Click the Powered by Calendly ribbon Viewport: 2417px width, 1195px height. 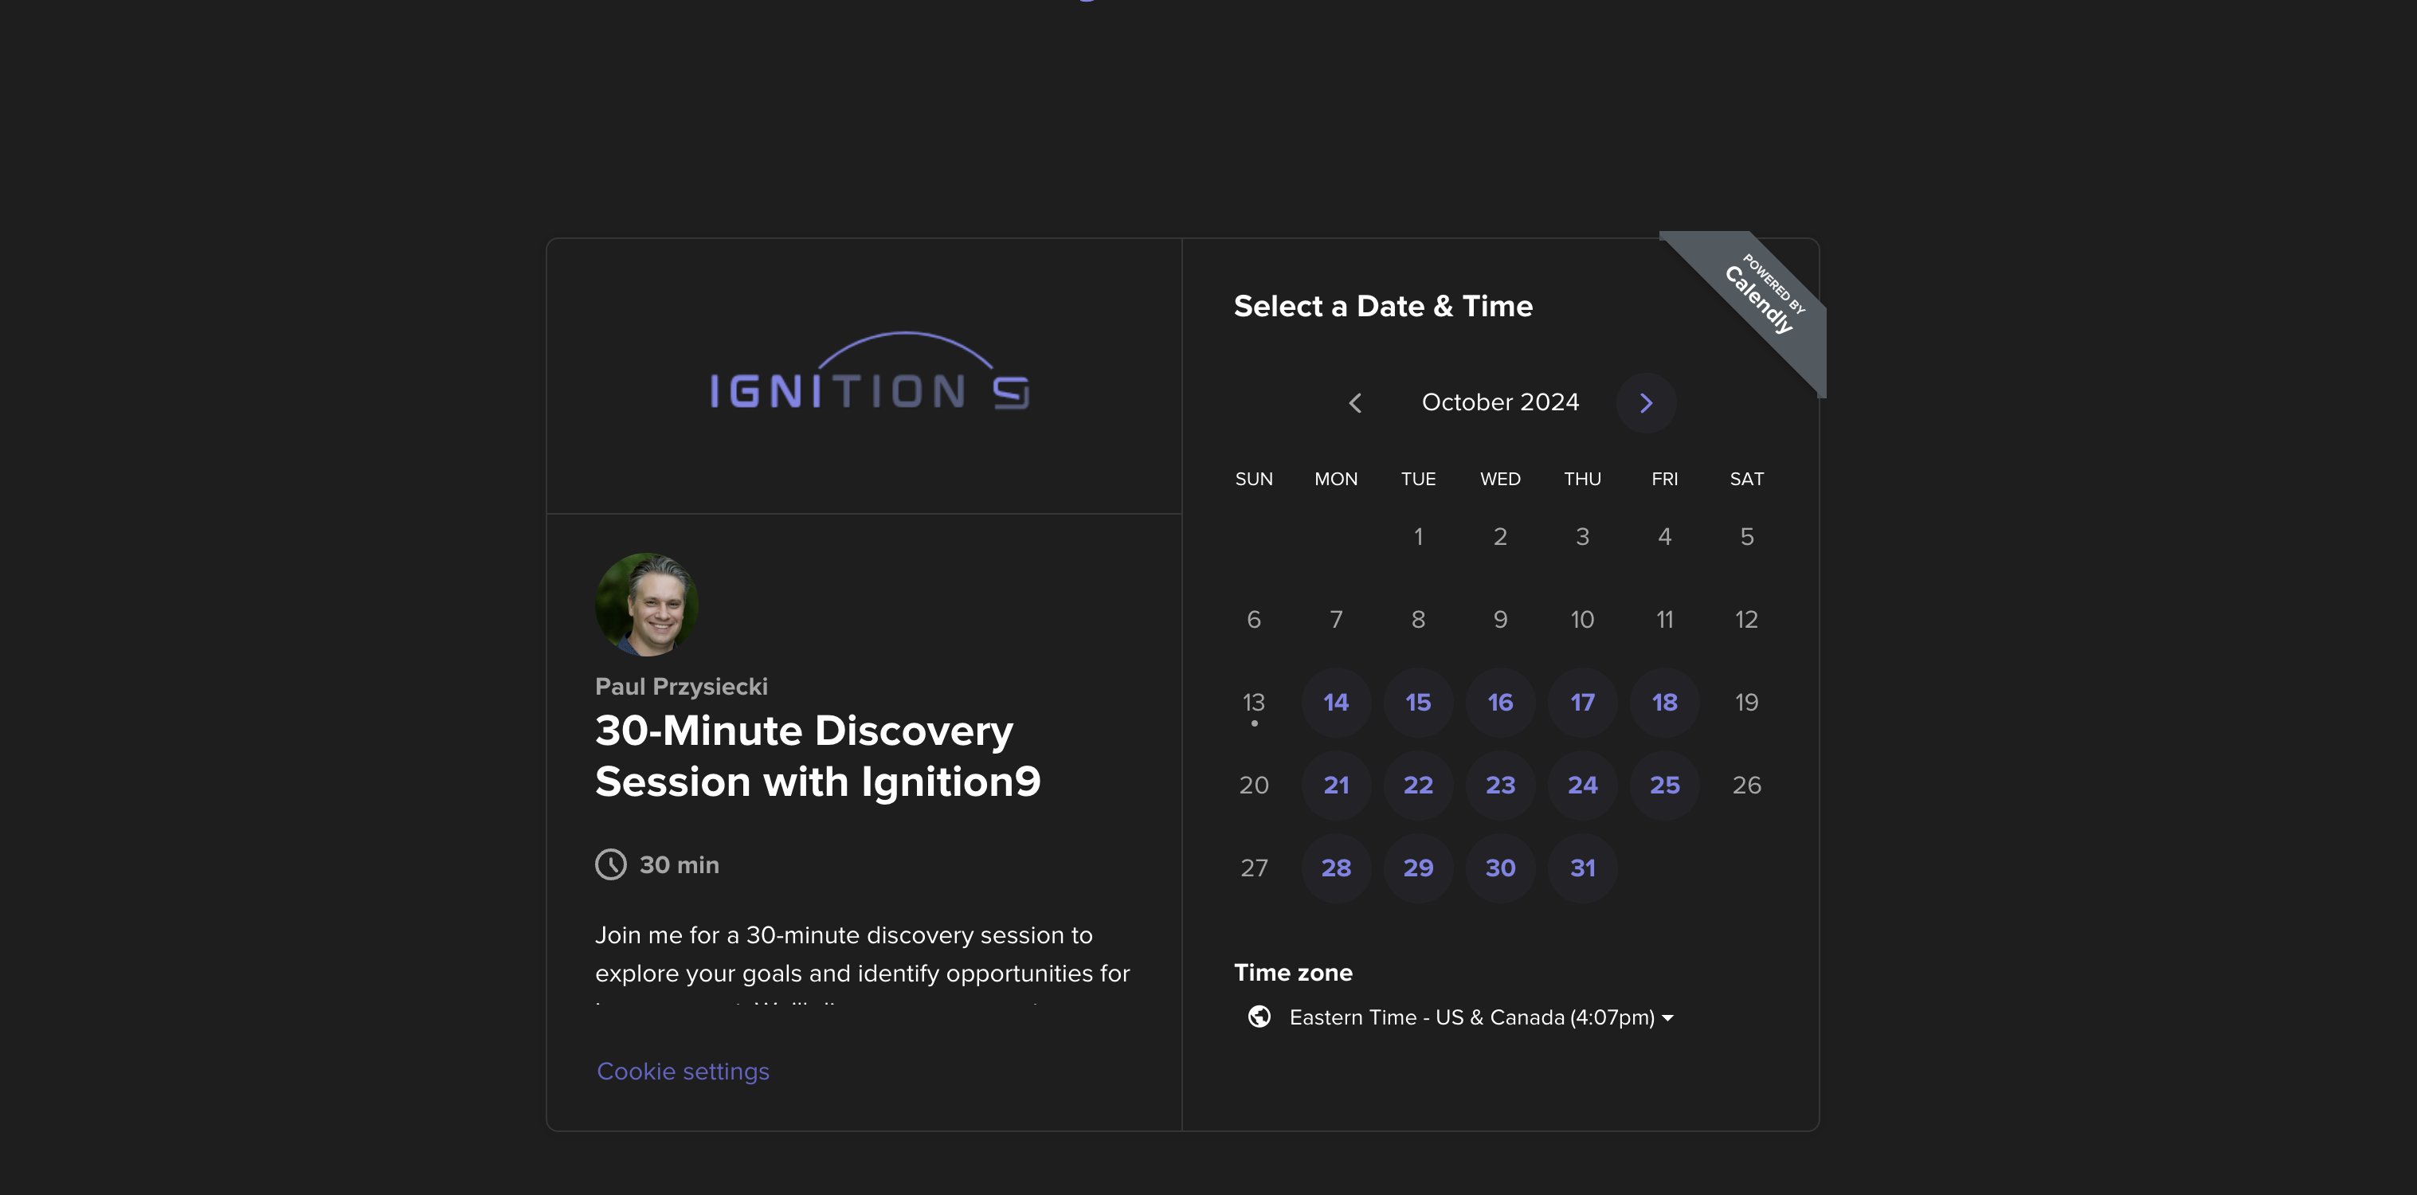1762,295
